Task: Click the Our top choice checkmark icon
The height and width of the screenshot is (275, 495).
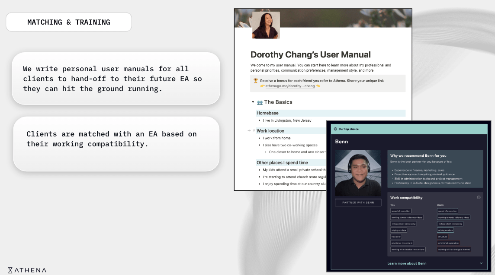Action: tap(335, 129)
